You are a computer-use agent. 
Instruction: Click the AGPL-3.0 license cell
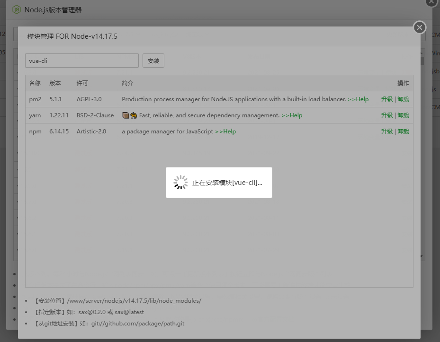coord(89,99)
